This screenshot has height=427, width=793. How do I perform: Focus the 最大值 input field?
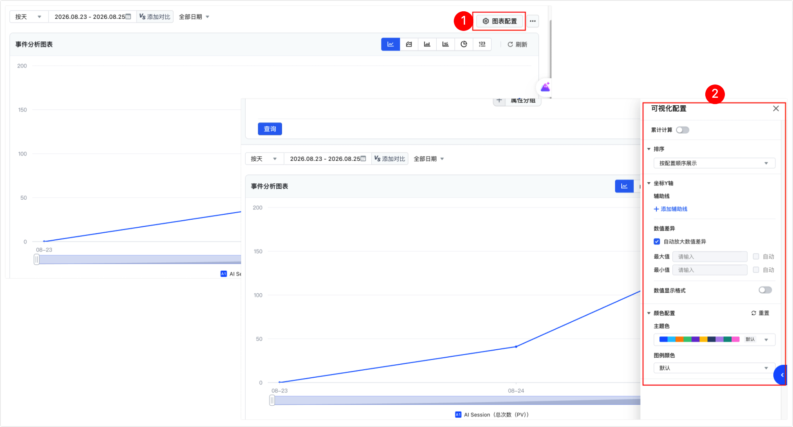click(710, 257)
